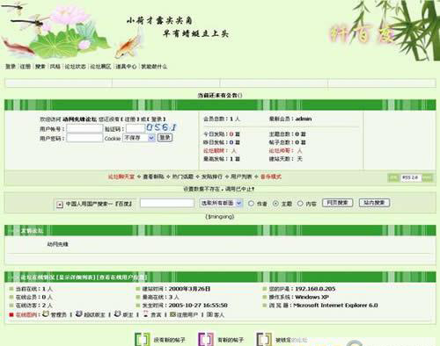Click the purple 有新的帖子 bracket icon
Viewport: 440px width, 346px height.
click(x=206, y=339)
